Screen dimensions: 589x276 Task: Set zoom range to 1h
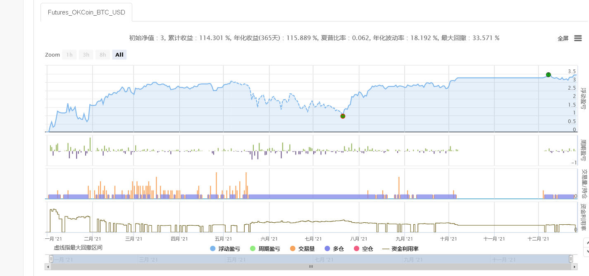click(69, 55)
